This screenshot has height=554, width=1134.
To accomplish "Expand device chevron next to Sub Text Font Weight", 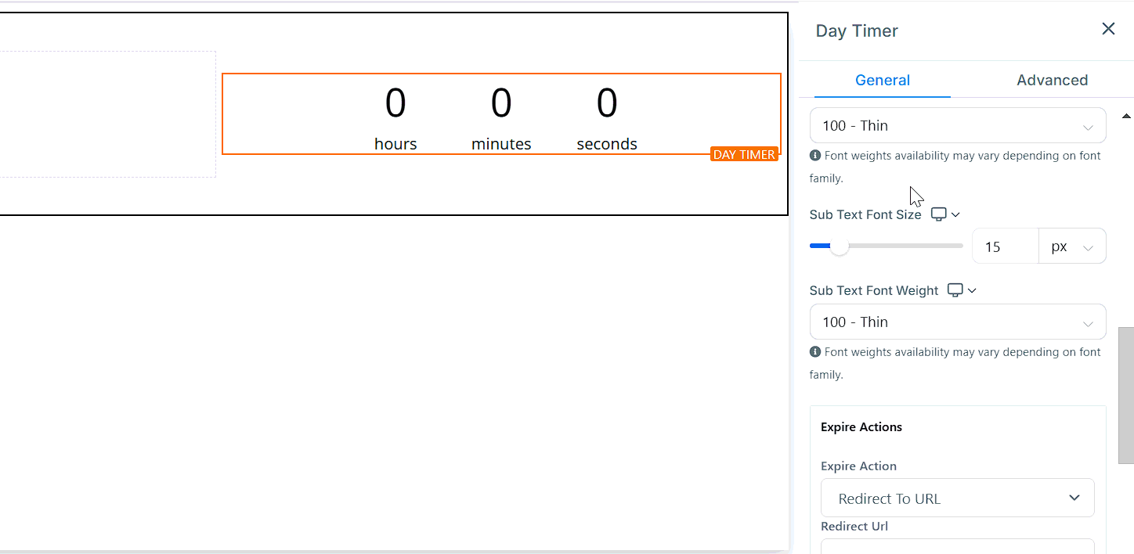I will tap(972, 290).
